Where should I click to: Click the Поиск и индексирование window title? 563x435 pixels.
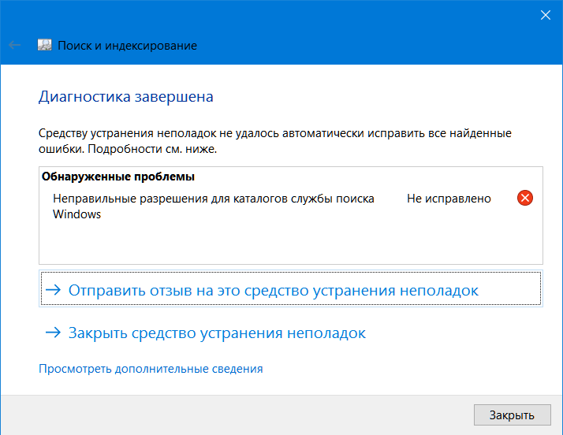[x=128, y=46]
